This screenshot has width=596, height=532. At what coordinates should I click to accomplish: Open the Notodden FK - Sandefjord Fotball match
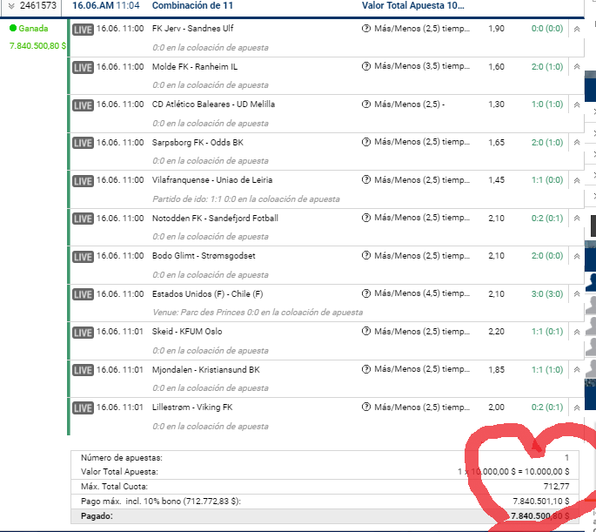point(215,218)
